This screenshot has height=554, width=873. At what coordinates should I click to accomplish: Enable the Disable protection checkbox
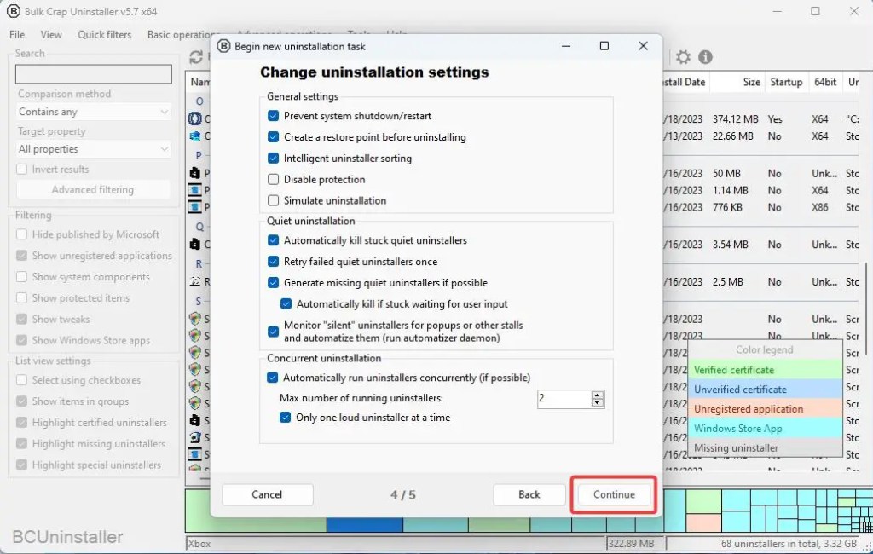[x=273, y=179]
